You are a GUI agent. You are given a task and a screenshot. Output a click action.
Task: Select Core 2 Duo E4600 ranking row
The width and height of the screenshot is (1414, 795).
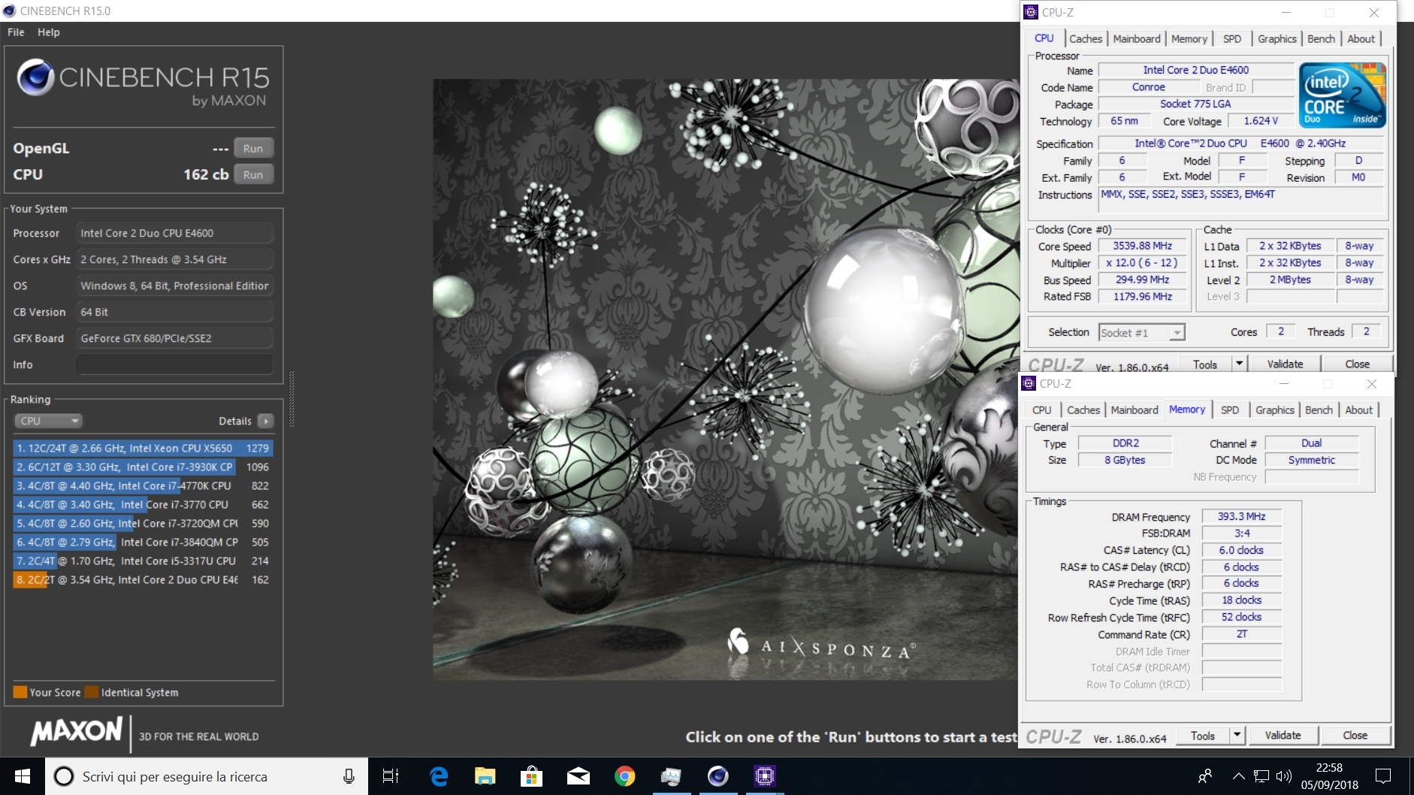tap(143, 579)
